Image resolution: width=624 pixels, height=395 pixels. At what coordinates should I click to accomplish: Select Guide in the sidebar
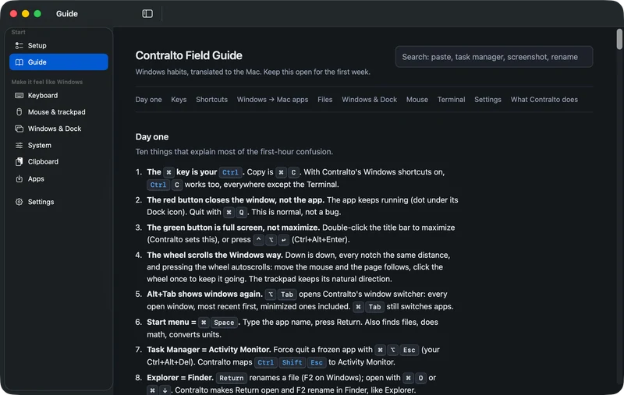(x=58, y=62)
